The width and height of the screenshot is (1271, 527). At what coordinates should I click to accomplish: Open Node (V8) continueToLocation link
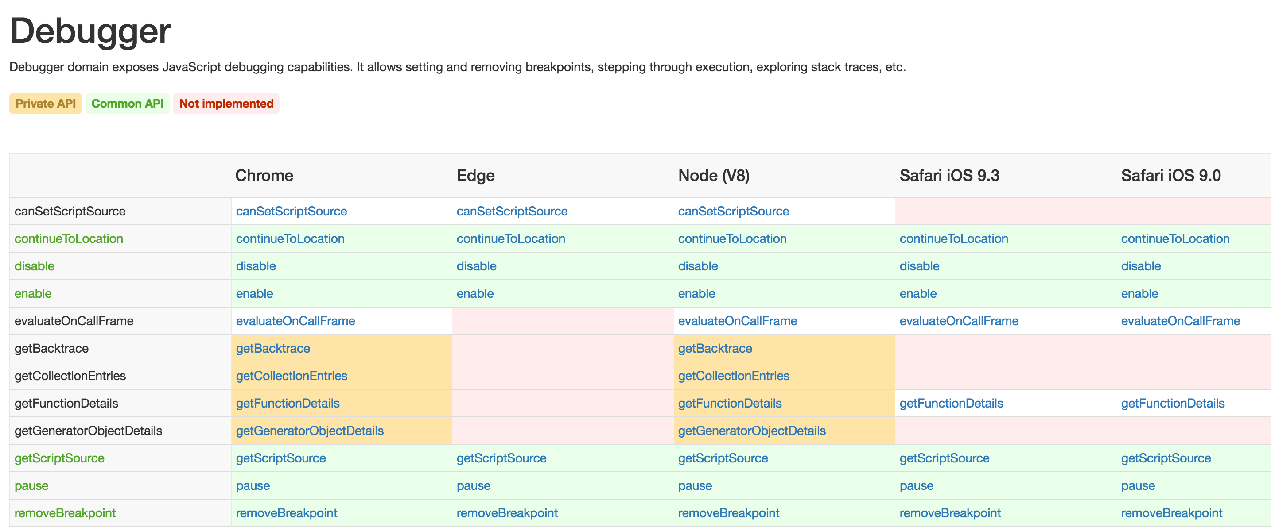pyautogui.click(x=732, y=239)
